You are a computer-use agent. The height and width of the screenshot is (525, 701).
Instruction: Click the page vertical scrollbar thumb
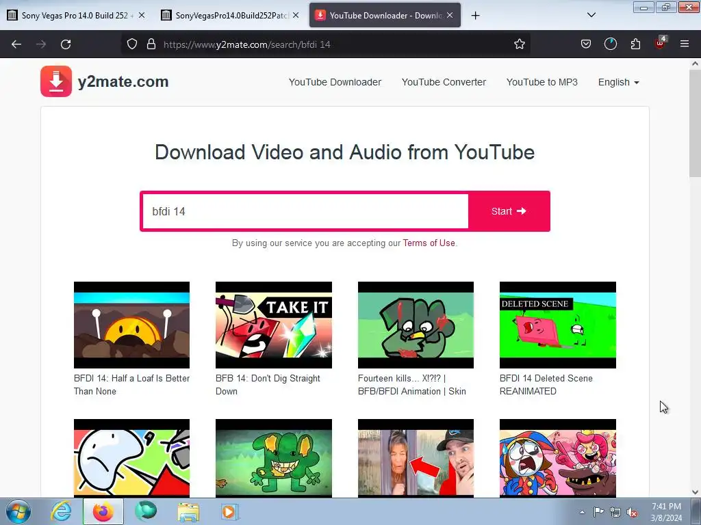pos(695,123)
